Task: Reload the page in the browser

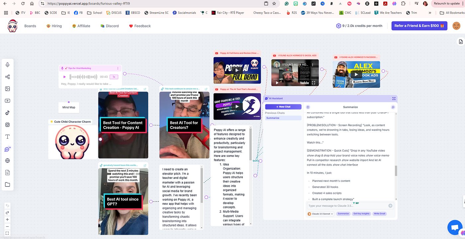Action: pyautogui.click(x=23, y=3)
